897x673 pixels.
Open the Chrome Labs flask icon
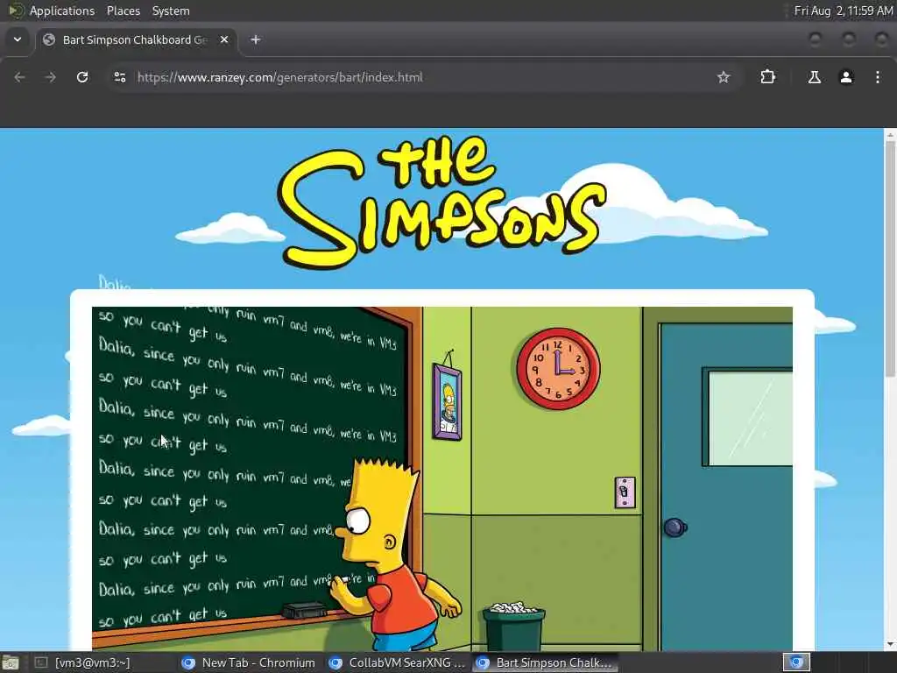[x=815, y=77]
